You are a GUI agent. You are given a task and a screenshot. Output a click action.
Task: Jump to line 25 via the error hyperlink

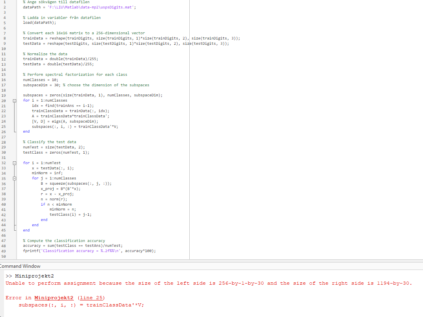(x=92, y=298)
